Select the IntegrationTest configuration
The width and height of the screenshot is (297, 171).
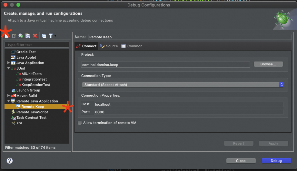point(34,79)
